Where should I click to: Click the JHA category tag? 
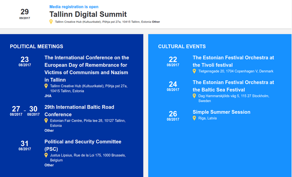[x=48, y=96]
